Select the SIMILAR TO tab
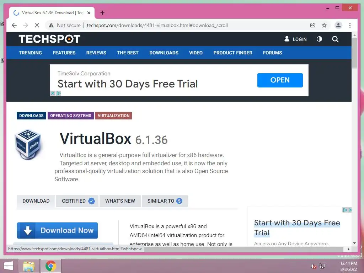Viewport: 364px width, 273px height. 165,201
